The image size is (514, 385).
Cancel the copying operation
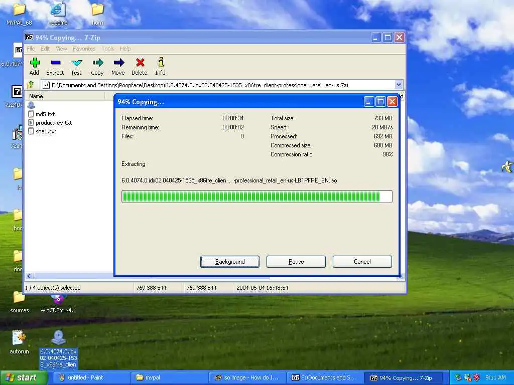pyautogui.click(x=362, y=262)
